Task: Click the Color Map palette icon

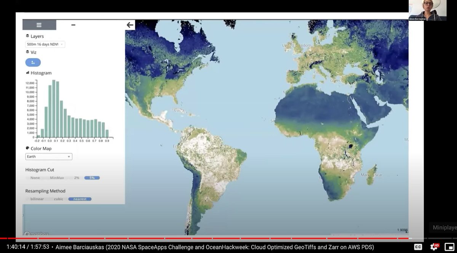Action: (x=27, y=148)
